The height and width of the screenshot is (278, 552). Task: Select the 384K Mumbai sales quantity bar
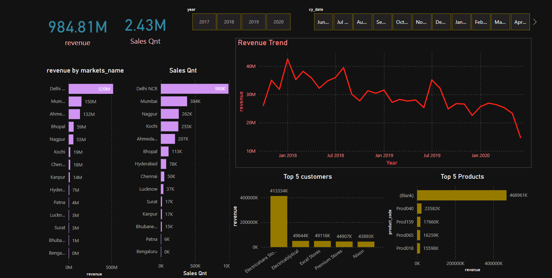174,101
